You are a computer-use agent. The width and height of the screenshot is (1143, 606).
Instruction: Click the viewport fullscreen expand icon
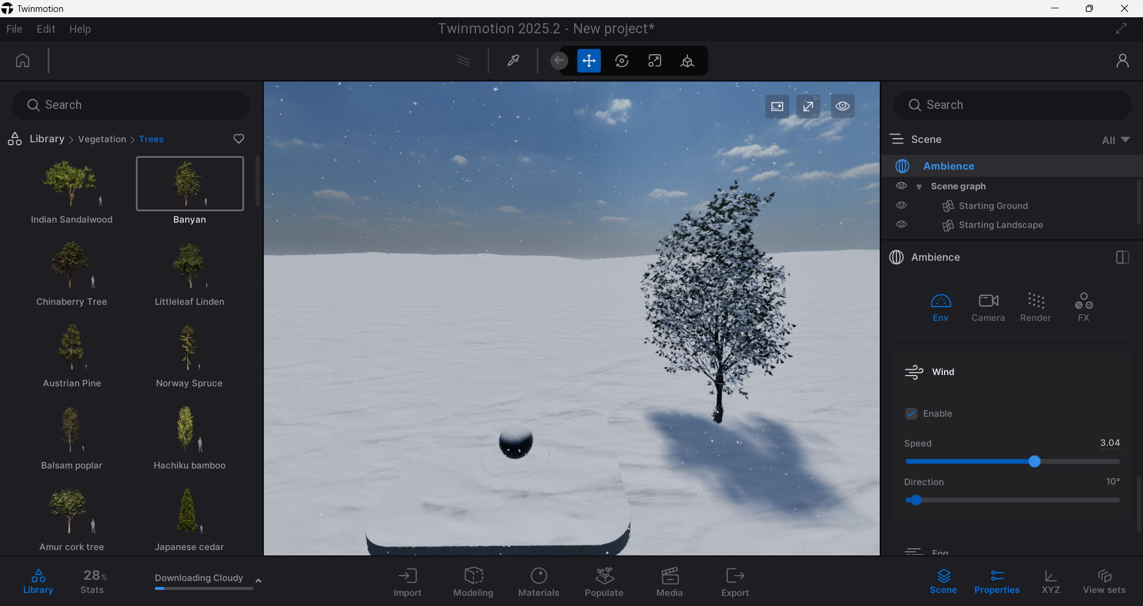coord(808,107)
